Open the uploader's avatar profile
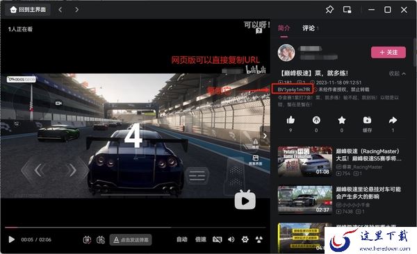The width and height of the screenshot is (417, 254). (x=286, y=53)
